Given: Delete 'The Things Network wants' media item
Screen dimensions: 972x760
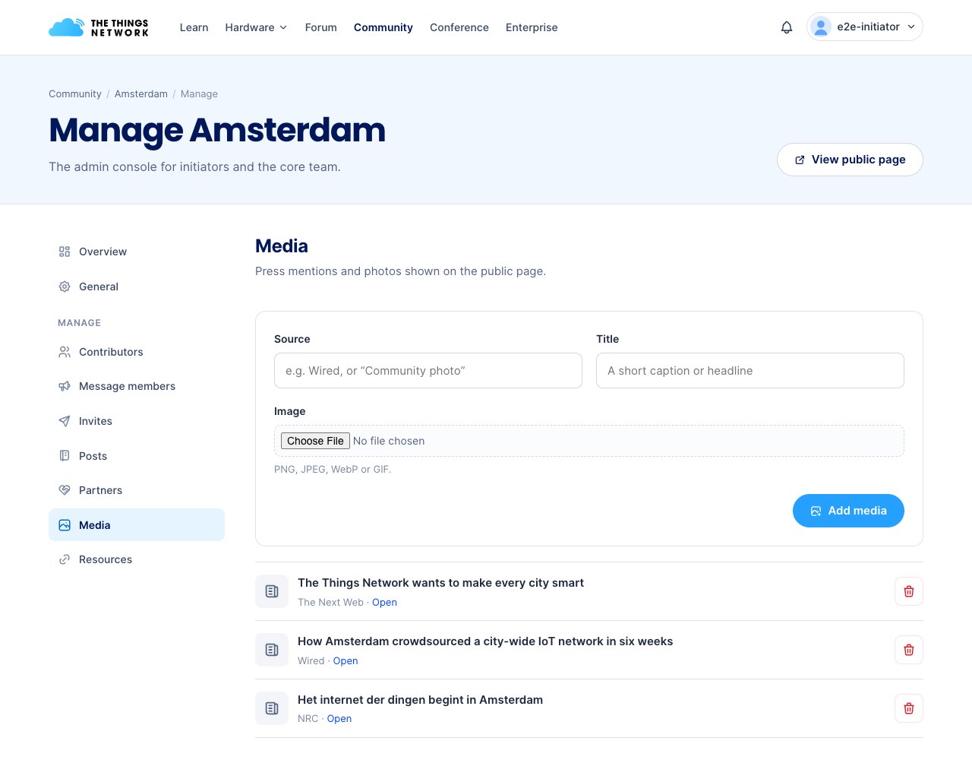Looking at the screenshot, I should (909, 591).
